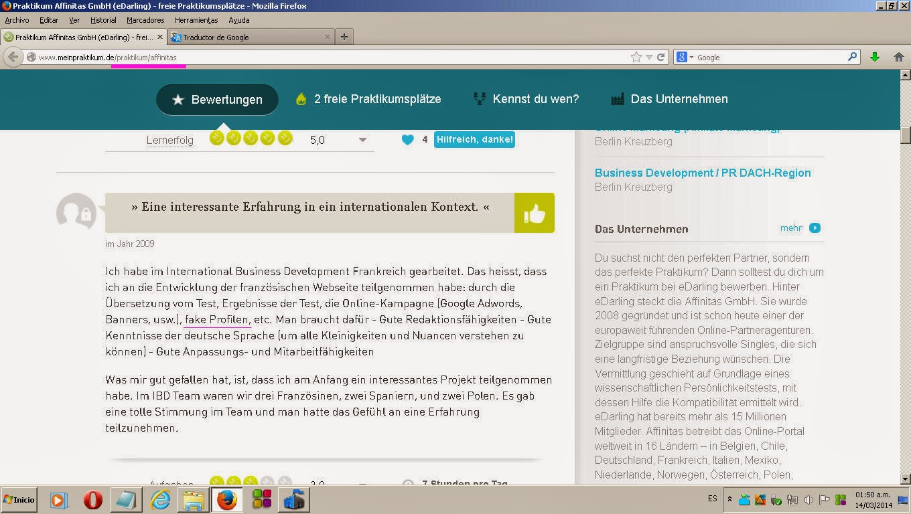911x514 pixels.
Task: Click the anonymous reviewer avatar
Action: click(x=76, y=212)
